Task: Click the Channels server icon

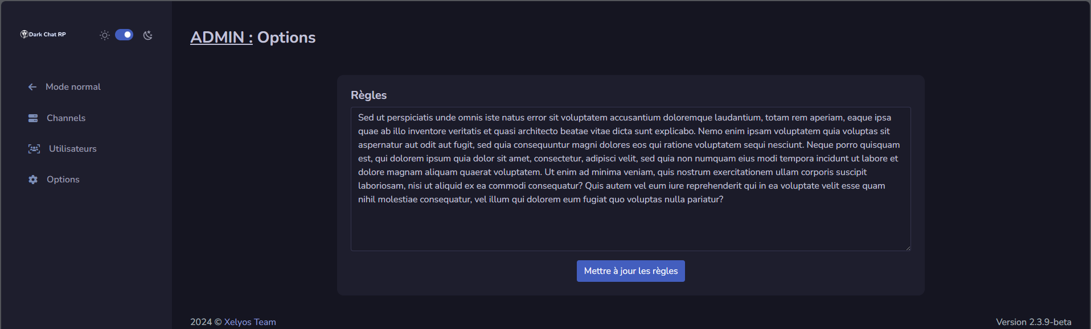Action: 33,118
